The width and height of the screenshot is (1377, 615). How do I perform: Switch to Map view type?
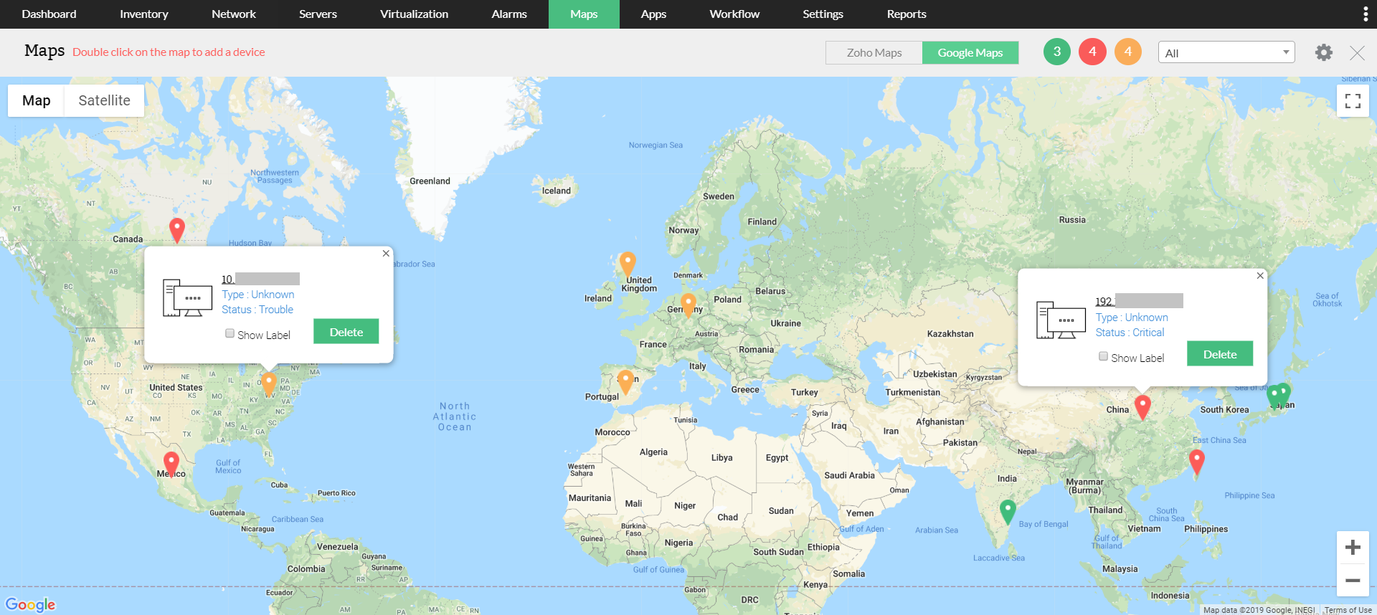pos(37,101)
